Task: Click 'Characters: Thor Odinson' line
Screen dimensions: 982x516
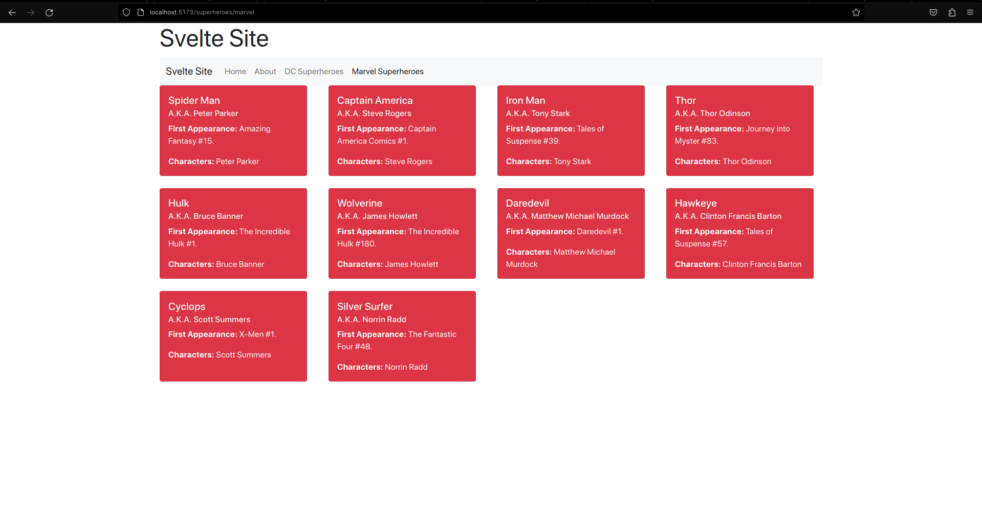Action: point(723,162)
